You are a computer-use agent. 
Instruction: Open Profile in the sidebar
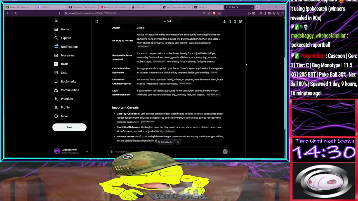(x=62, y=107)
